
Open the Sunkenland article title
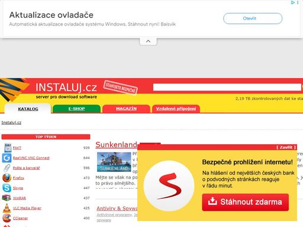(x=116, y=145)
